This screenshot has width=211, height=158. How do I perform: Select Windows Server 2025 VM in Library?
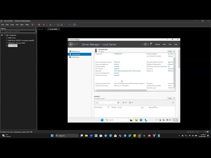click(x=17, y=43)
